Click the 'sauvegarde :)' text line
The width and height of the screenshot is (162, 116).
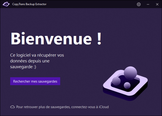(x=23, y=67)
